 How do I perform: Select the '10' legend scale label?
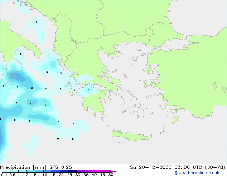[45, 175]
